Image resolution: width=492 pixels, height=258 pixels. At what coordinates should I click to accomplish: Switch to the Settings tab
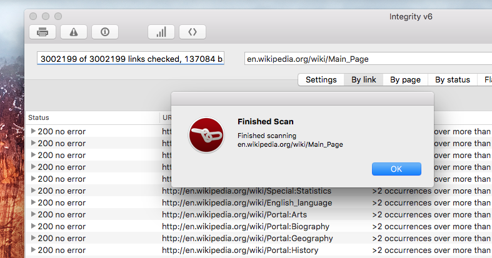point(321,79)
